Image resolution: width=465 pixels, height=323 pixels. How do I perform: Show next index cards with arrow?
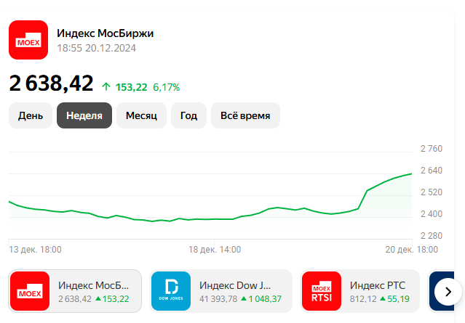pyautogui.click(x=448, y=292)
